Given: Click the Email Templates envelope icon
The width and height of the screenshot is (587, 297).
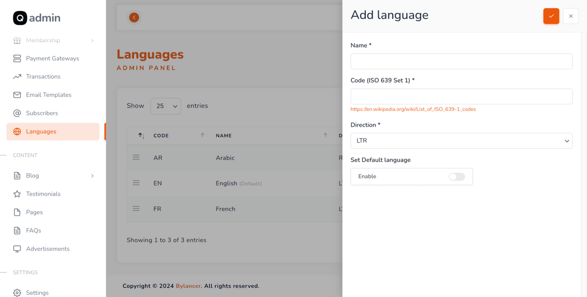Looking at the screenshot, I should coord(17,95).
